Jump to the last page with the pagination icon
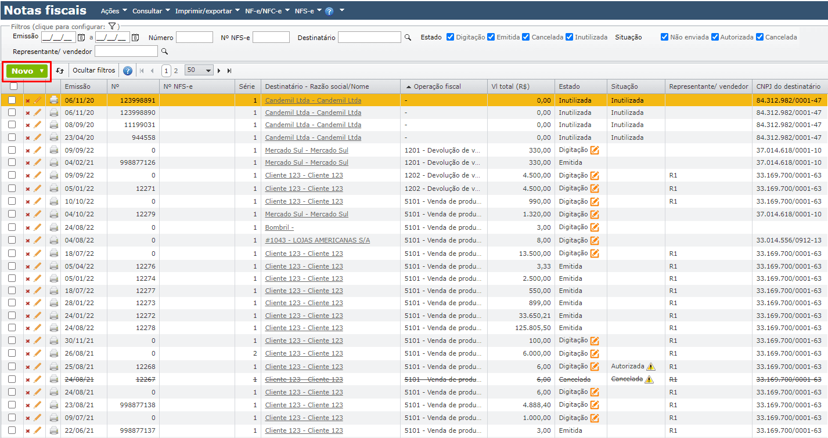The image size is (828, 438). [229, 71]
